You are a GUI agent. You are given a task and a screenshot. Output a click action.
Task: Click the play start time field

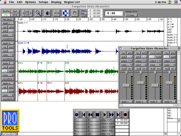tap(122, 120)
